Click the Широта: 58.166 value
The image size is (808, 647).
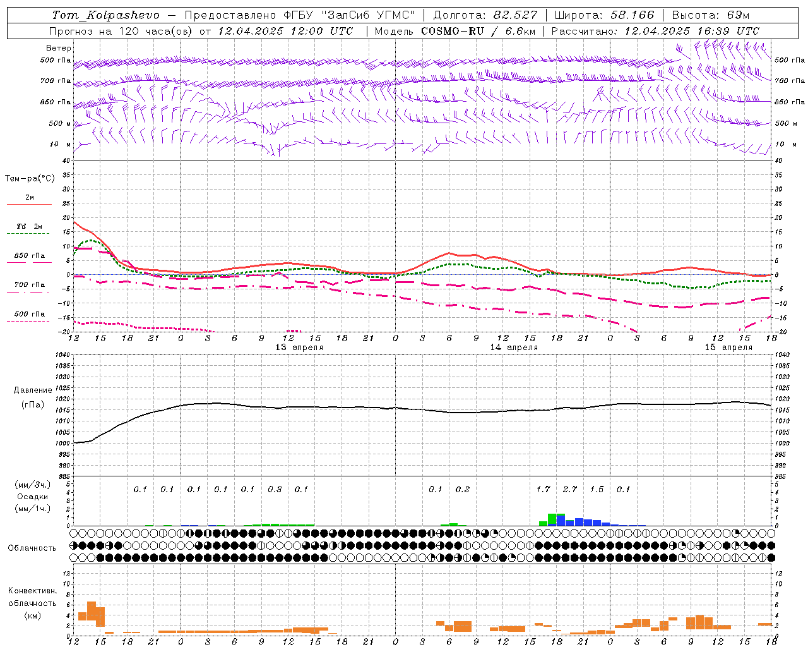pyautogui.click(x=605, y=15)
